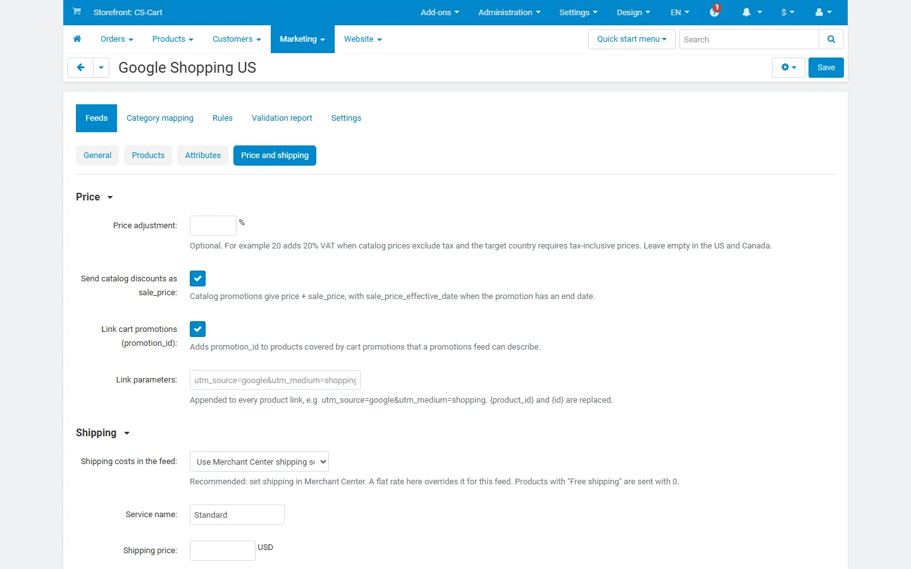
Task: Switch to the Category mapping tab
Action: point(160,118)
